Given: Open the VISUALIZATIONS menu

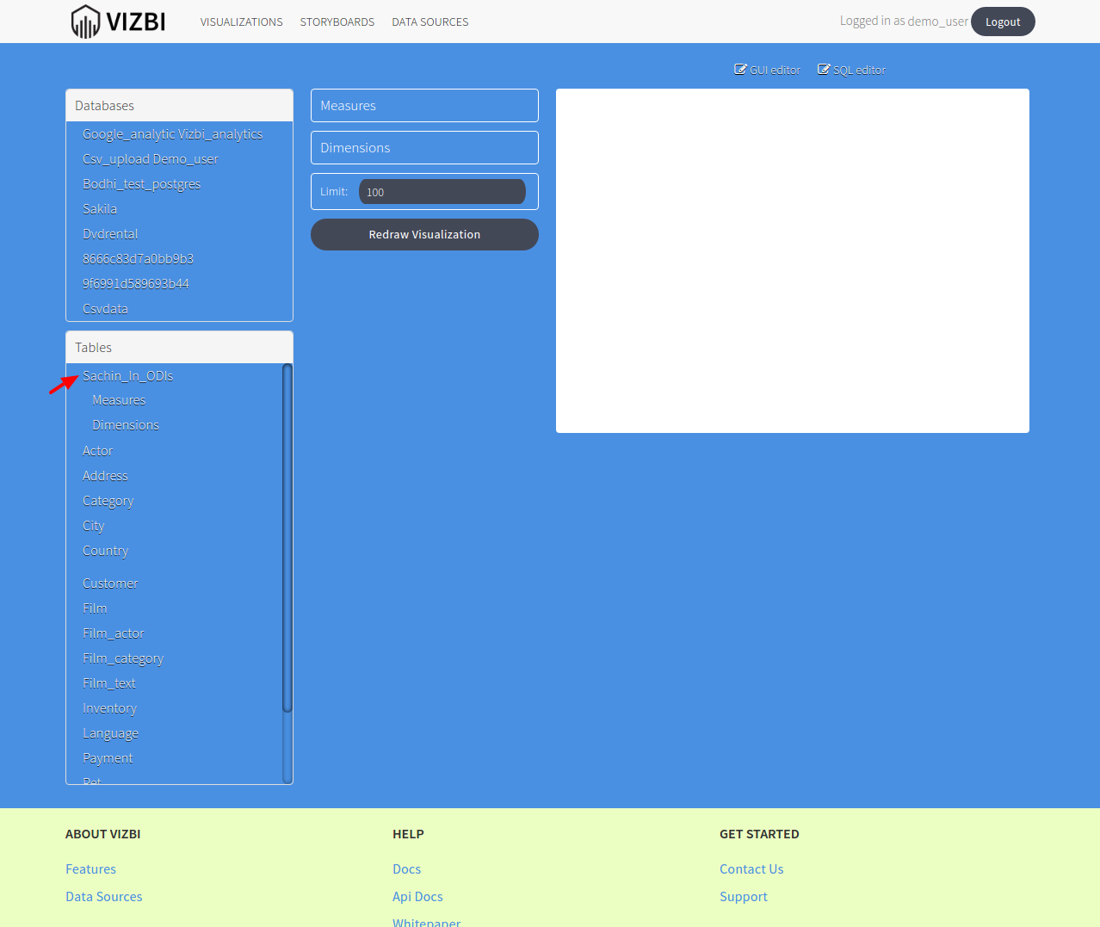Looking at the screenshot, I should click(x=241, y=22).
